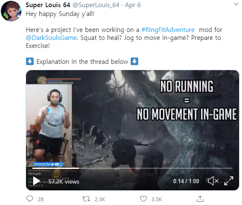The image size is (242, 205).
Task: Click the 2.3K retweet count
Action: coord(100,199)
